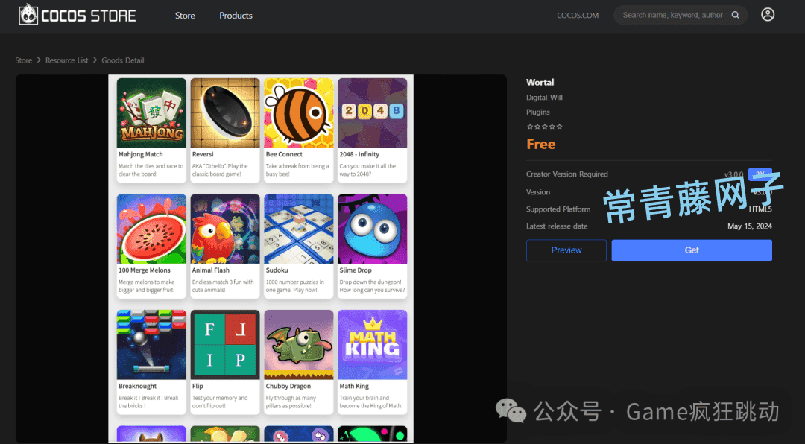
Task: Click the orange Free price label
Action: (x=541, y=144)
